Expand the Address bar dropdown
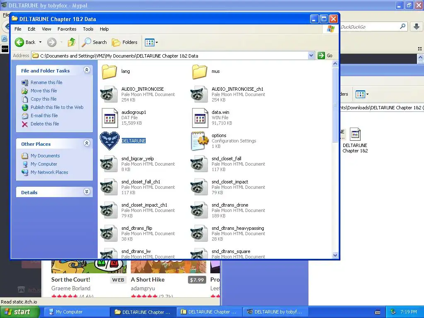The height and width of the screenshot is (318, 424). point(311,56)
